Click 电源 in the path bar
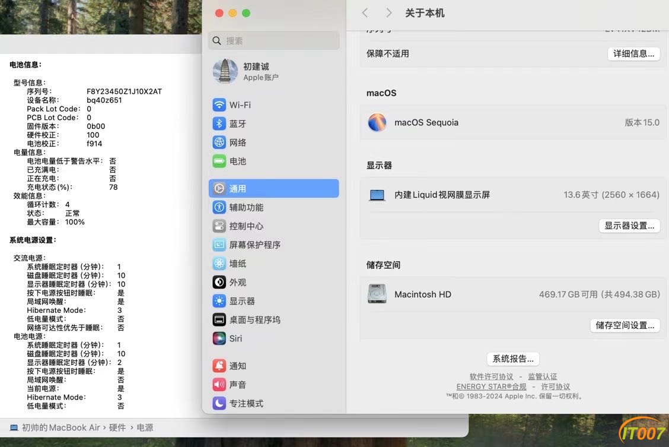Viewport: 669px width, 447px height. point(145,428)
